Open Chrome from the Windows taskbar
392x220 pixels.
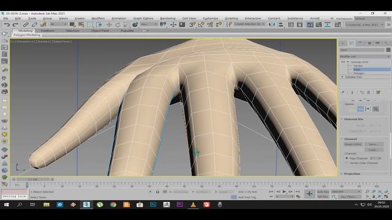tap(113, 205)
